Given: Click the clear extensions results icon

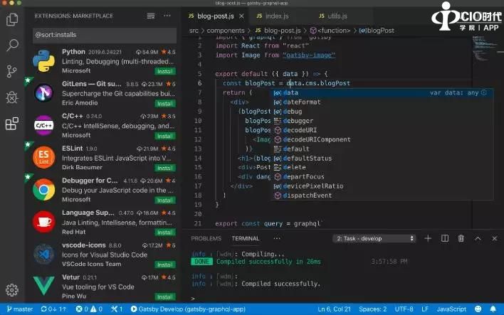Looking at the screenshot, I should coord(150,15).
